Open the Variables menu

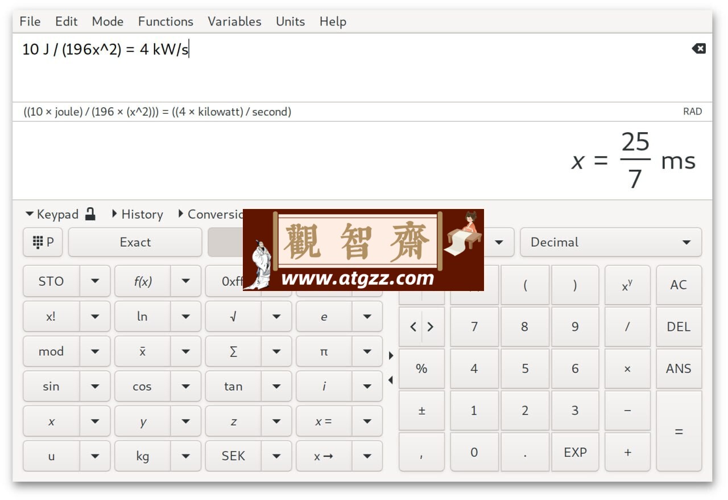[234, 22]
